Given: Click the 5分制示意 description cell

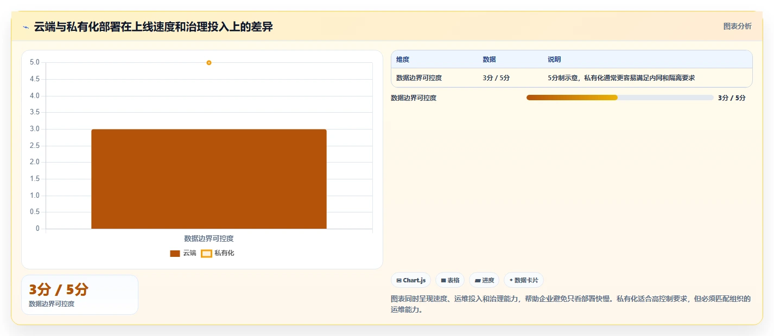Looking at the screenshot, I should tap(621, 78).
